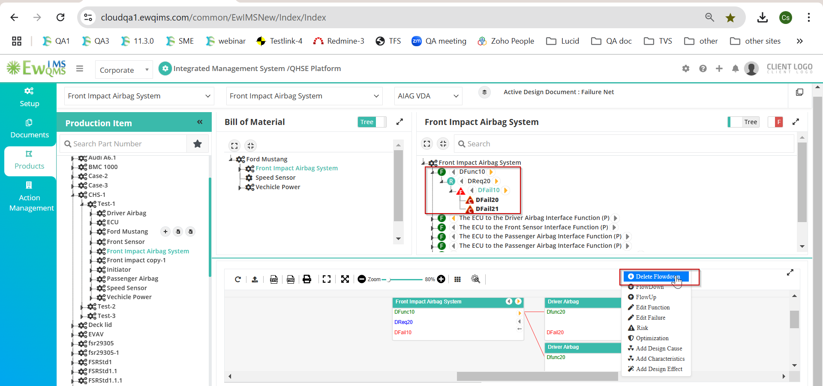Viewport: 823px width, 386px height.
Task: Open the settings gear in header
Action: click(686, 68)
